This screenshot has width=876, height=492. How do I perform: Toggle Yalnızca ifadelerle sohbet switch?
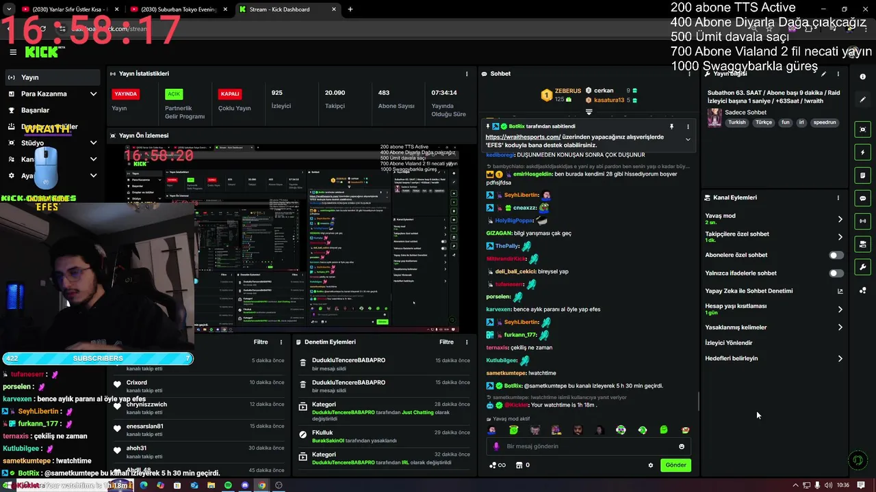point(836,273)
